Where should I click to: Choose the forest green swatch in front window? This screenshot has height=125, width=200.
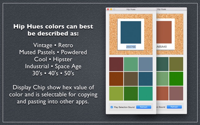pyautogui.click(x=131, y=94)
